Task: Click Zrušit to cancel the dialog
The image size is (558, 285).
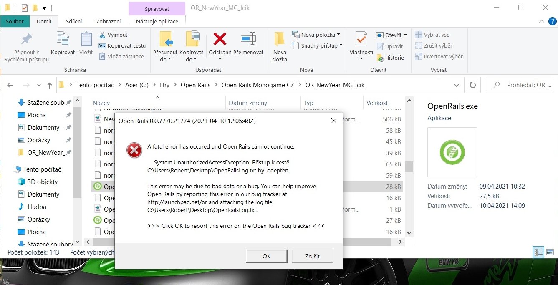Action: click(312, 256)
